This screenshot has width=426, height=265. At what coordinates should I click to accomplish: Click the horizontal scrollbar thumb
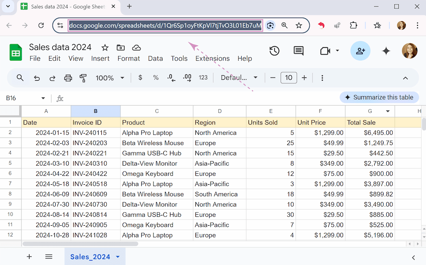pos(80,244)
